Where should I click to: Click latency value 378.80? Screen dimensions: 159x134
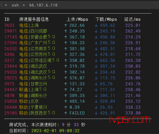(x=133, y=113)
